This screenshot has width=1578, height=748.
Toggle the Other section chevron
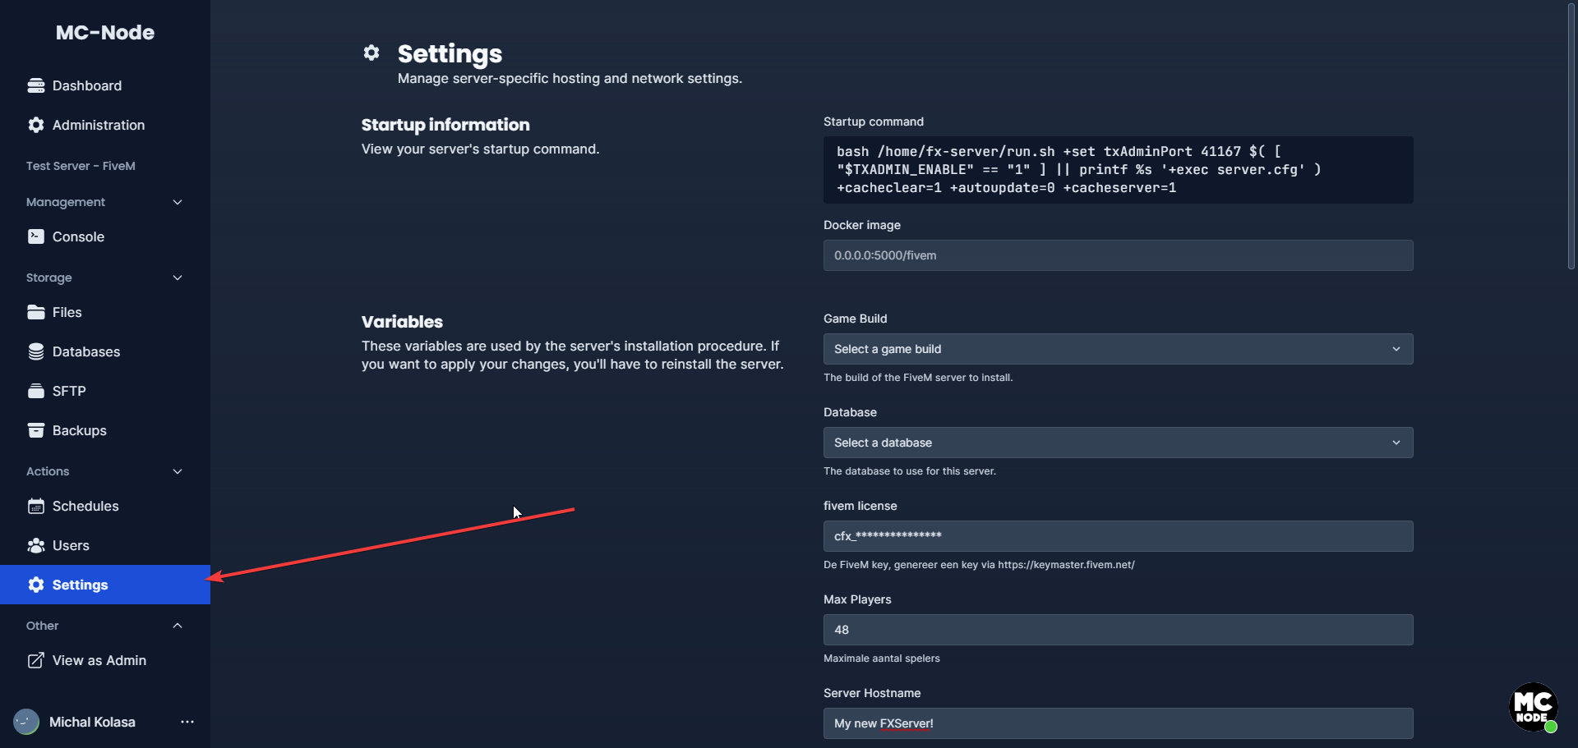pos(178,626)
